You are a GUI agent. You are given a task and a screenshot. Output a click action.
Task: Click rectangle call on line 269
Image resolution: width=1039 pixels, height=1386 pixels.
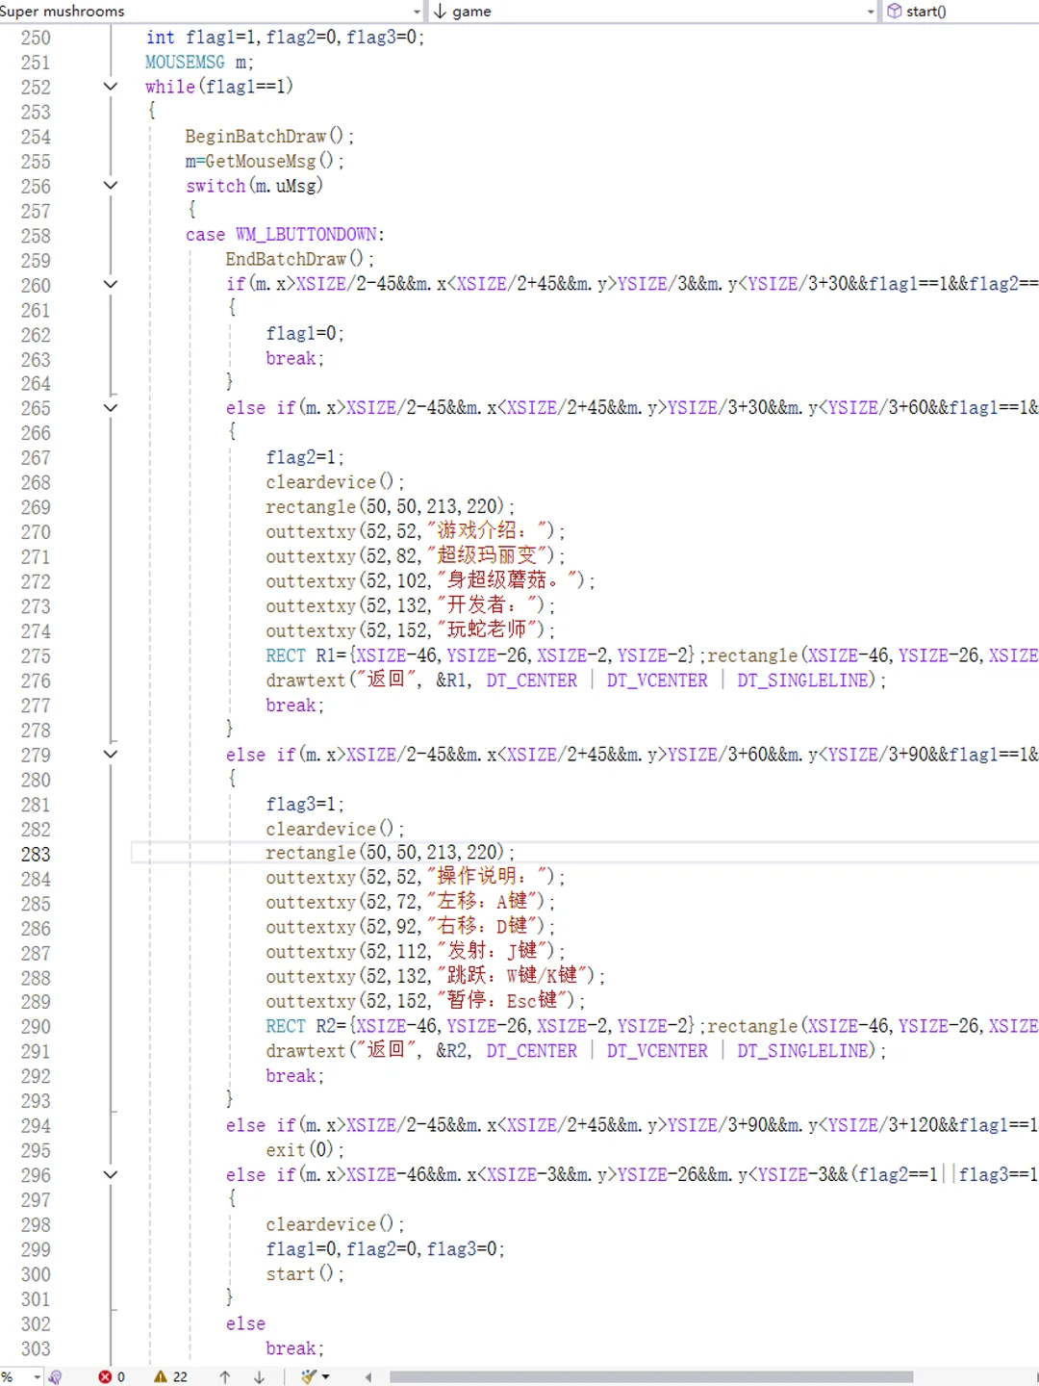pyautogui.click(x=390, y=507)
